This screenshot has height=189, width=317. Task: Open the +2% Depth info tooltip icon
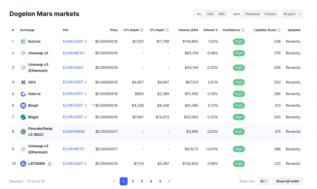pyautogui.click(x=142, y=30)
